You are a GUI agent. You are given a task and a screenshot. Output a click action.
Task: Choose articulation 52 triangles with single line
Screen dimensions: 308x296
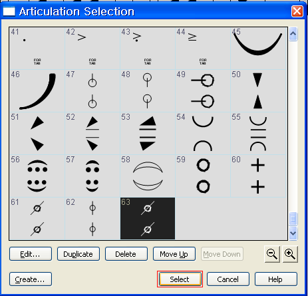[x=92, y=133]
